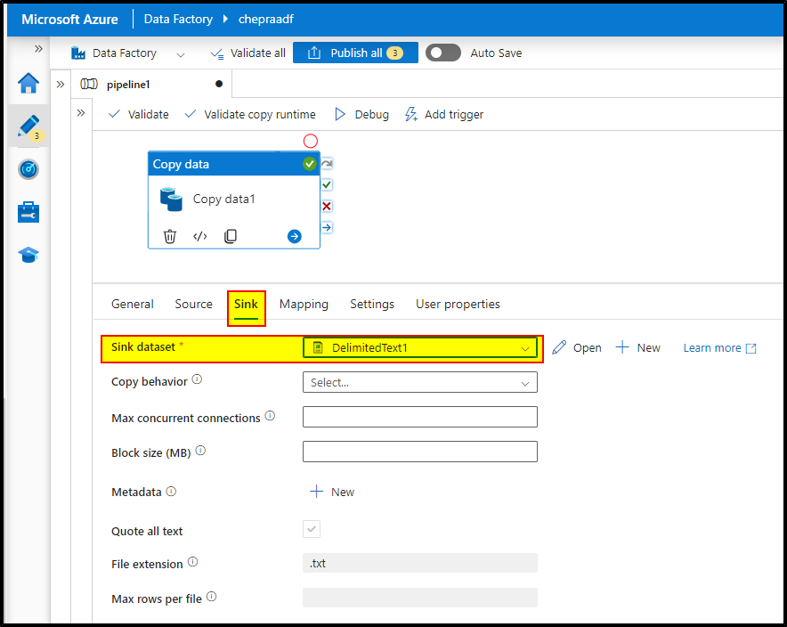Click the Data Factory breadcrumb
Screen dimensions: 787x627
(178, 19)
